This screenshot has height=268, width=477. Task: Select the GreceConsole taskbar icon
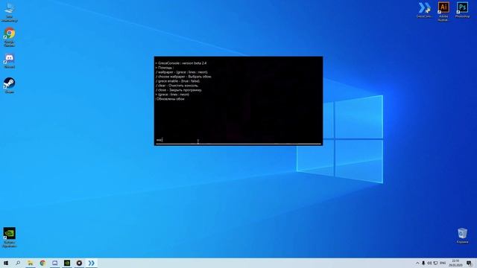[x=91, y=263]
